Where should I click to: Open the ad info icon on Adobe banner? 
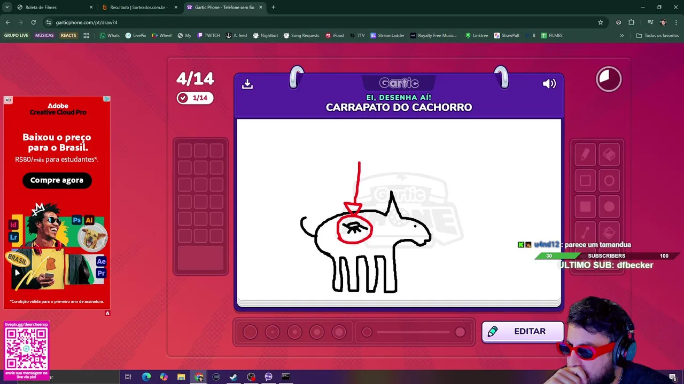click(x=107, y=99)
